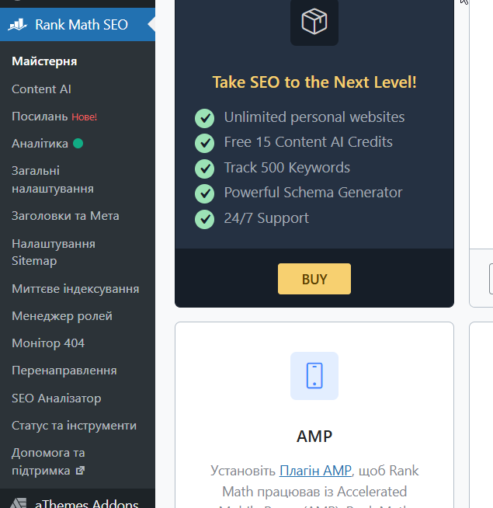Image resolution: width=493 pixels, height=508 pixels.
Task: Click the green Analytics status dot
Action: [x=78, y=144]
